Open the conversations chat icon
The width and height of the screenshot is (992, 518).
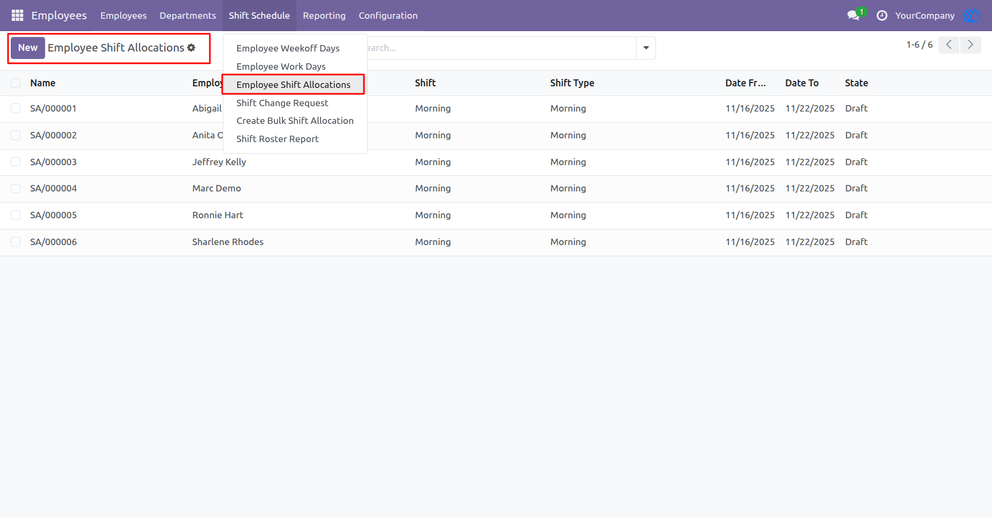click(x=854, y=16)
